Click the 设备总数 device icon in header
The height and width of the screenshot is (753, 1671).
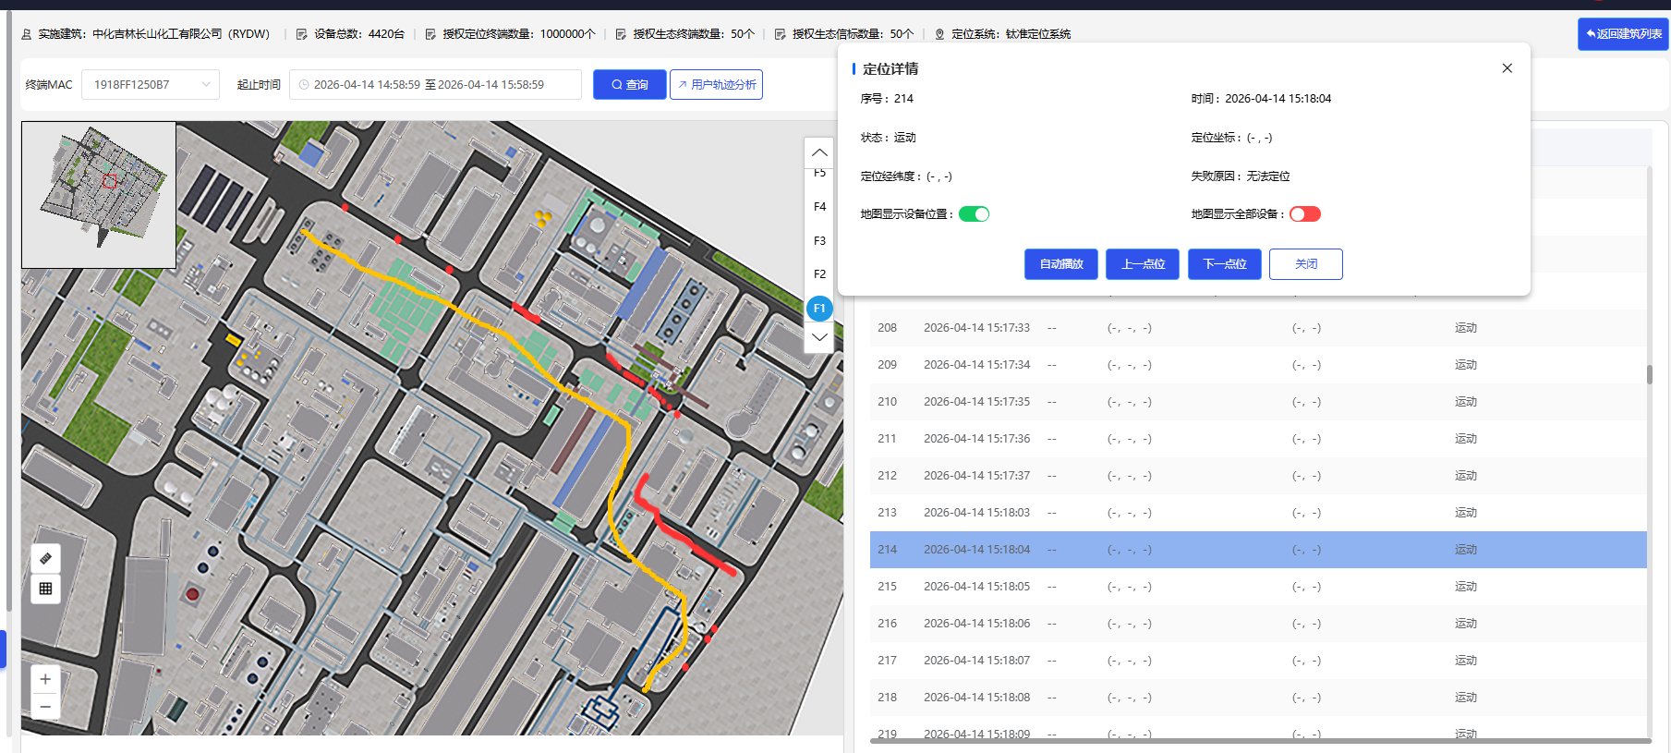click(x=302, y=34)
